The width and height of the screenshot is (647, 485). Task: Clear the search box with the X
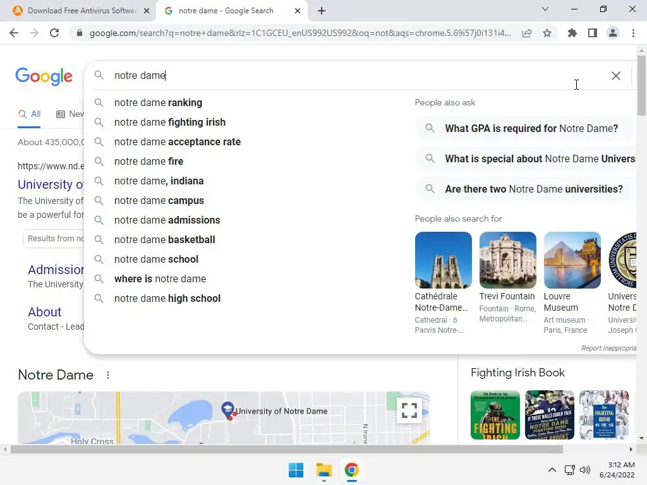615,76
